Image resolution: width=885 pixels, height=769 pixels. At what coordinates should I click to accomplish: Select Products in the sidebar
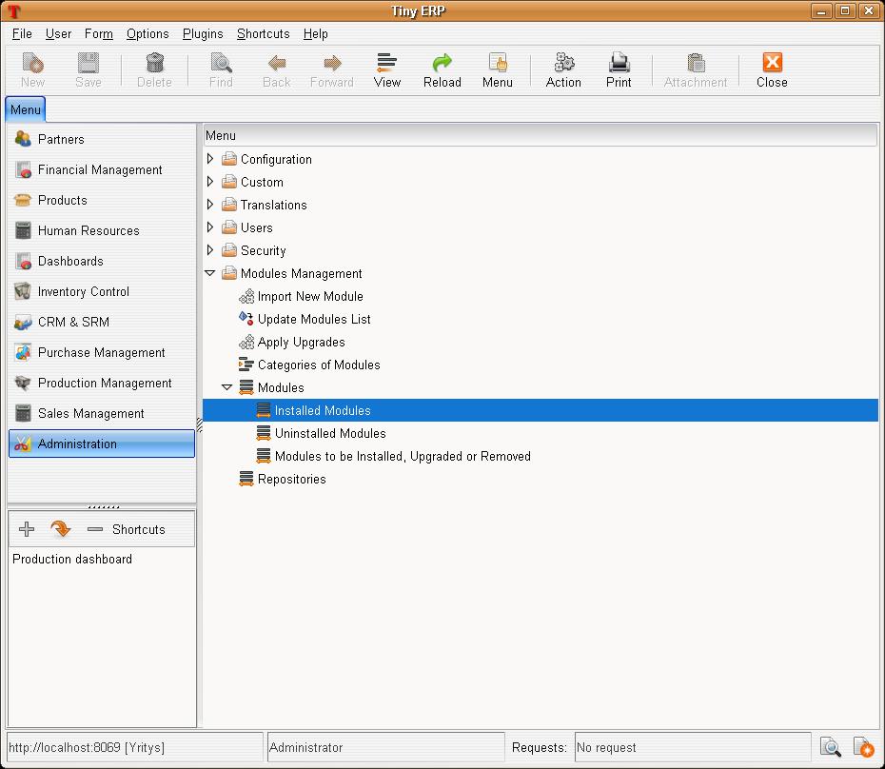point(102,201)
